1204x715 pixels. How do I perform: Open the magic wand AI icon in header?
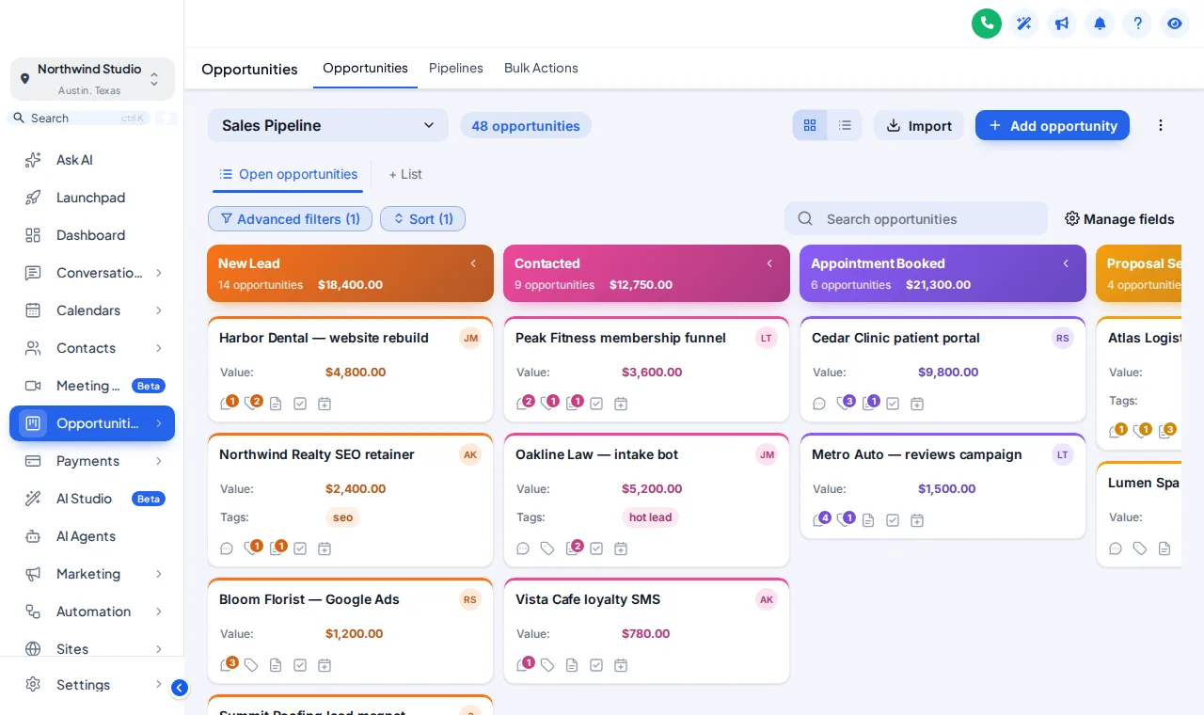(x=1024, y=24)
